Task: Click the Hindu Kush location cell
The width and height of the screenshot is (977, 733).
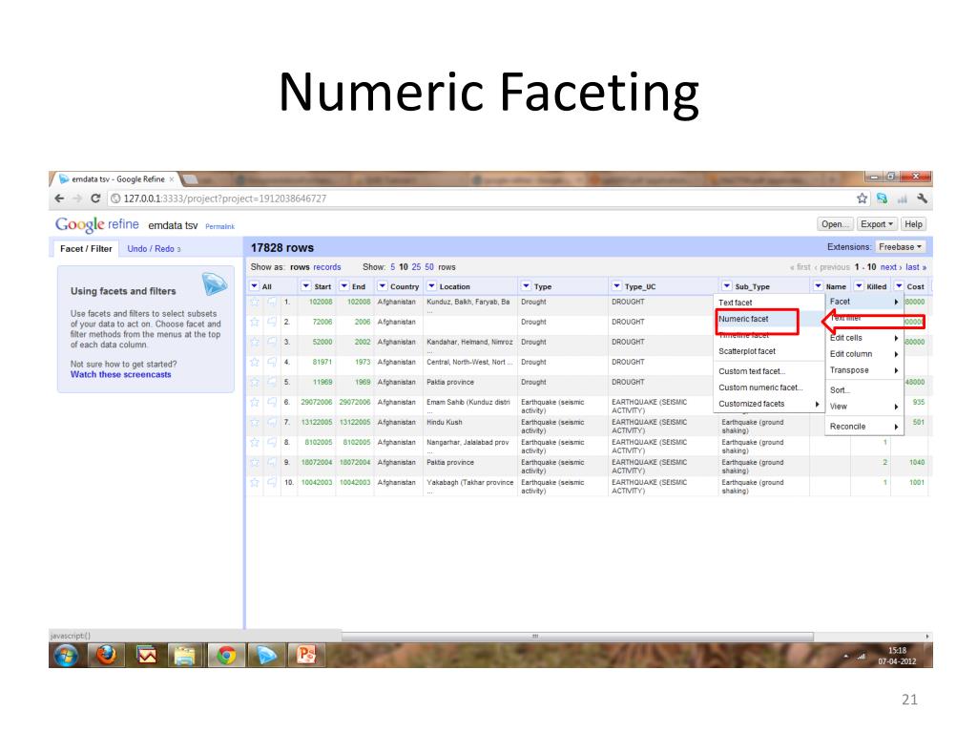Action: [469, 426]
